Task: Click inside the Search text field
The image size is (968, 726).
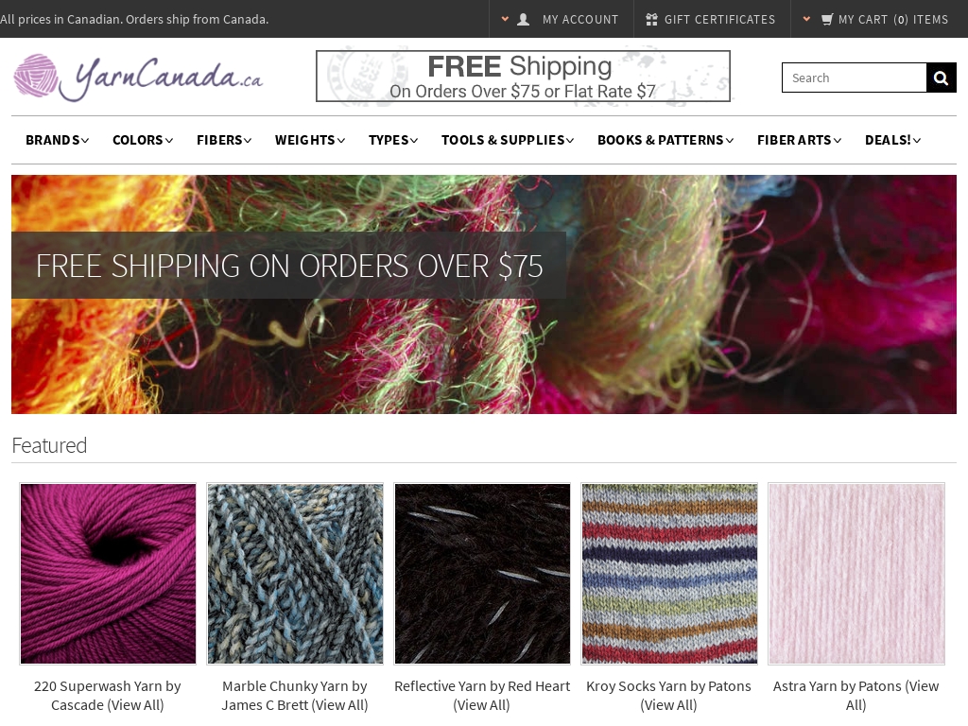Action: point(855,78)
